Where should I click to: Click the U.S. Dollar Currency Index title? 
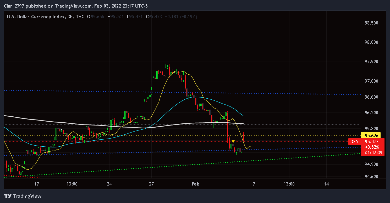36,17
